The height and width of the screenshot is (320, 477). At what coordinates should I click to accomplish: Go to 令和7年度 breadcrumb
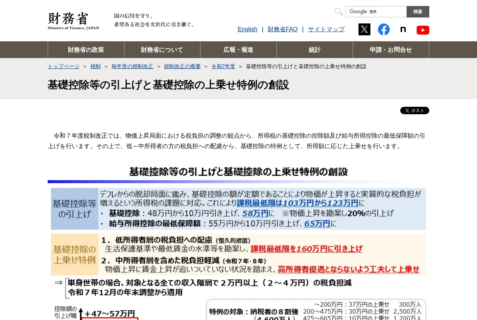pos(223,66)
